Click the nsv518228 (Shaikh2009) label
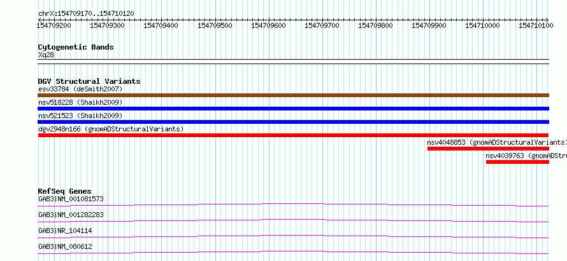Screen dimensions: 567x261 80,102
